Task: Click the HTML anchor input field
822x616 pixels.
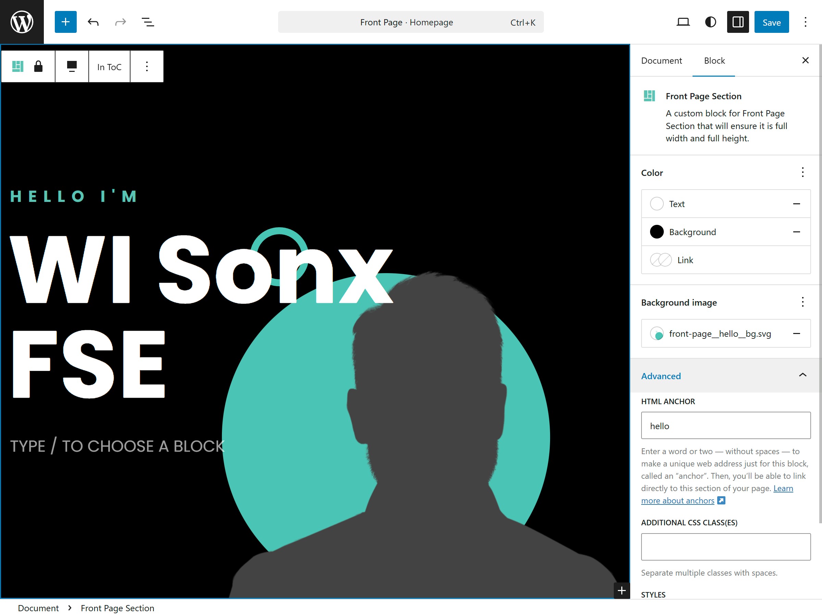Action: [725, 425]
